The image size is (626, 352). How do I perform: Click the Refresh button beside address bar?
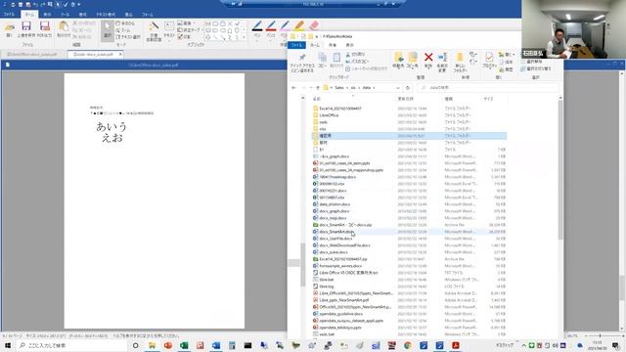click(x=408, y=88)
